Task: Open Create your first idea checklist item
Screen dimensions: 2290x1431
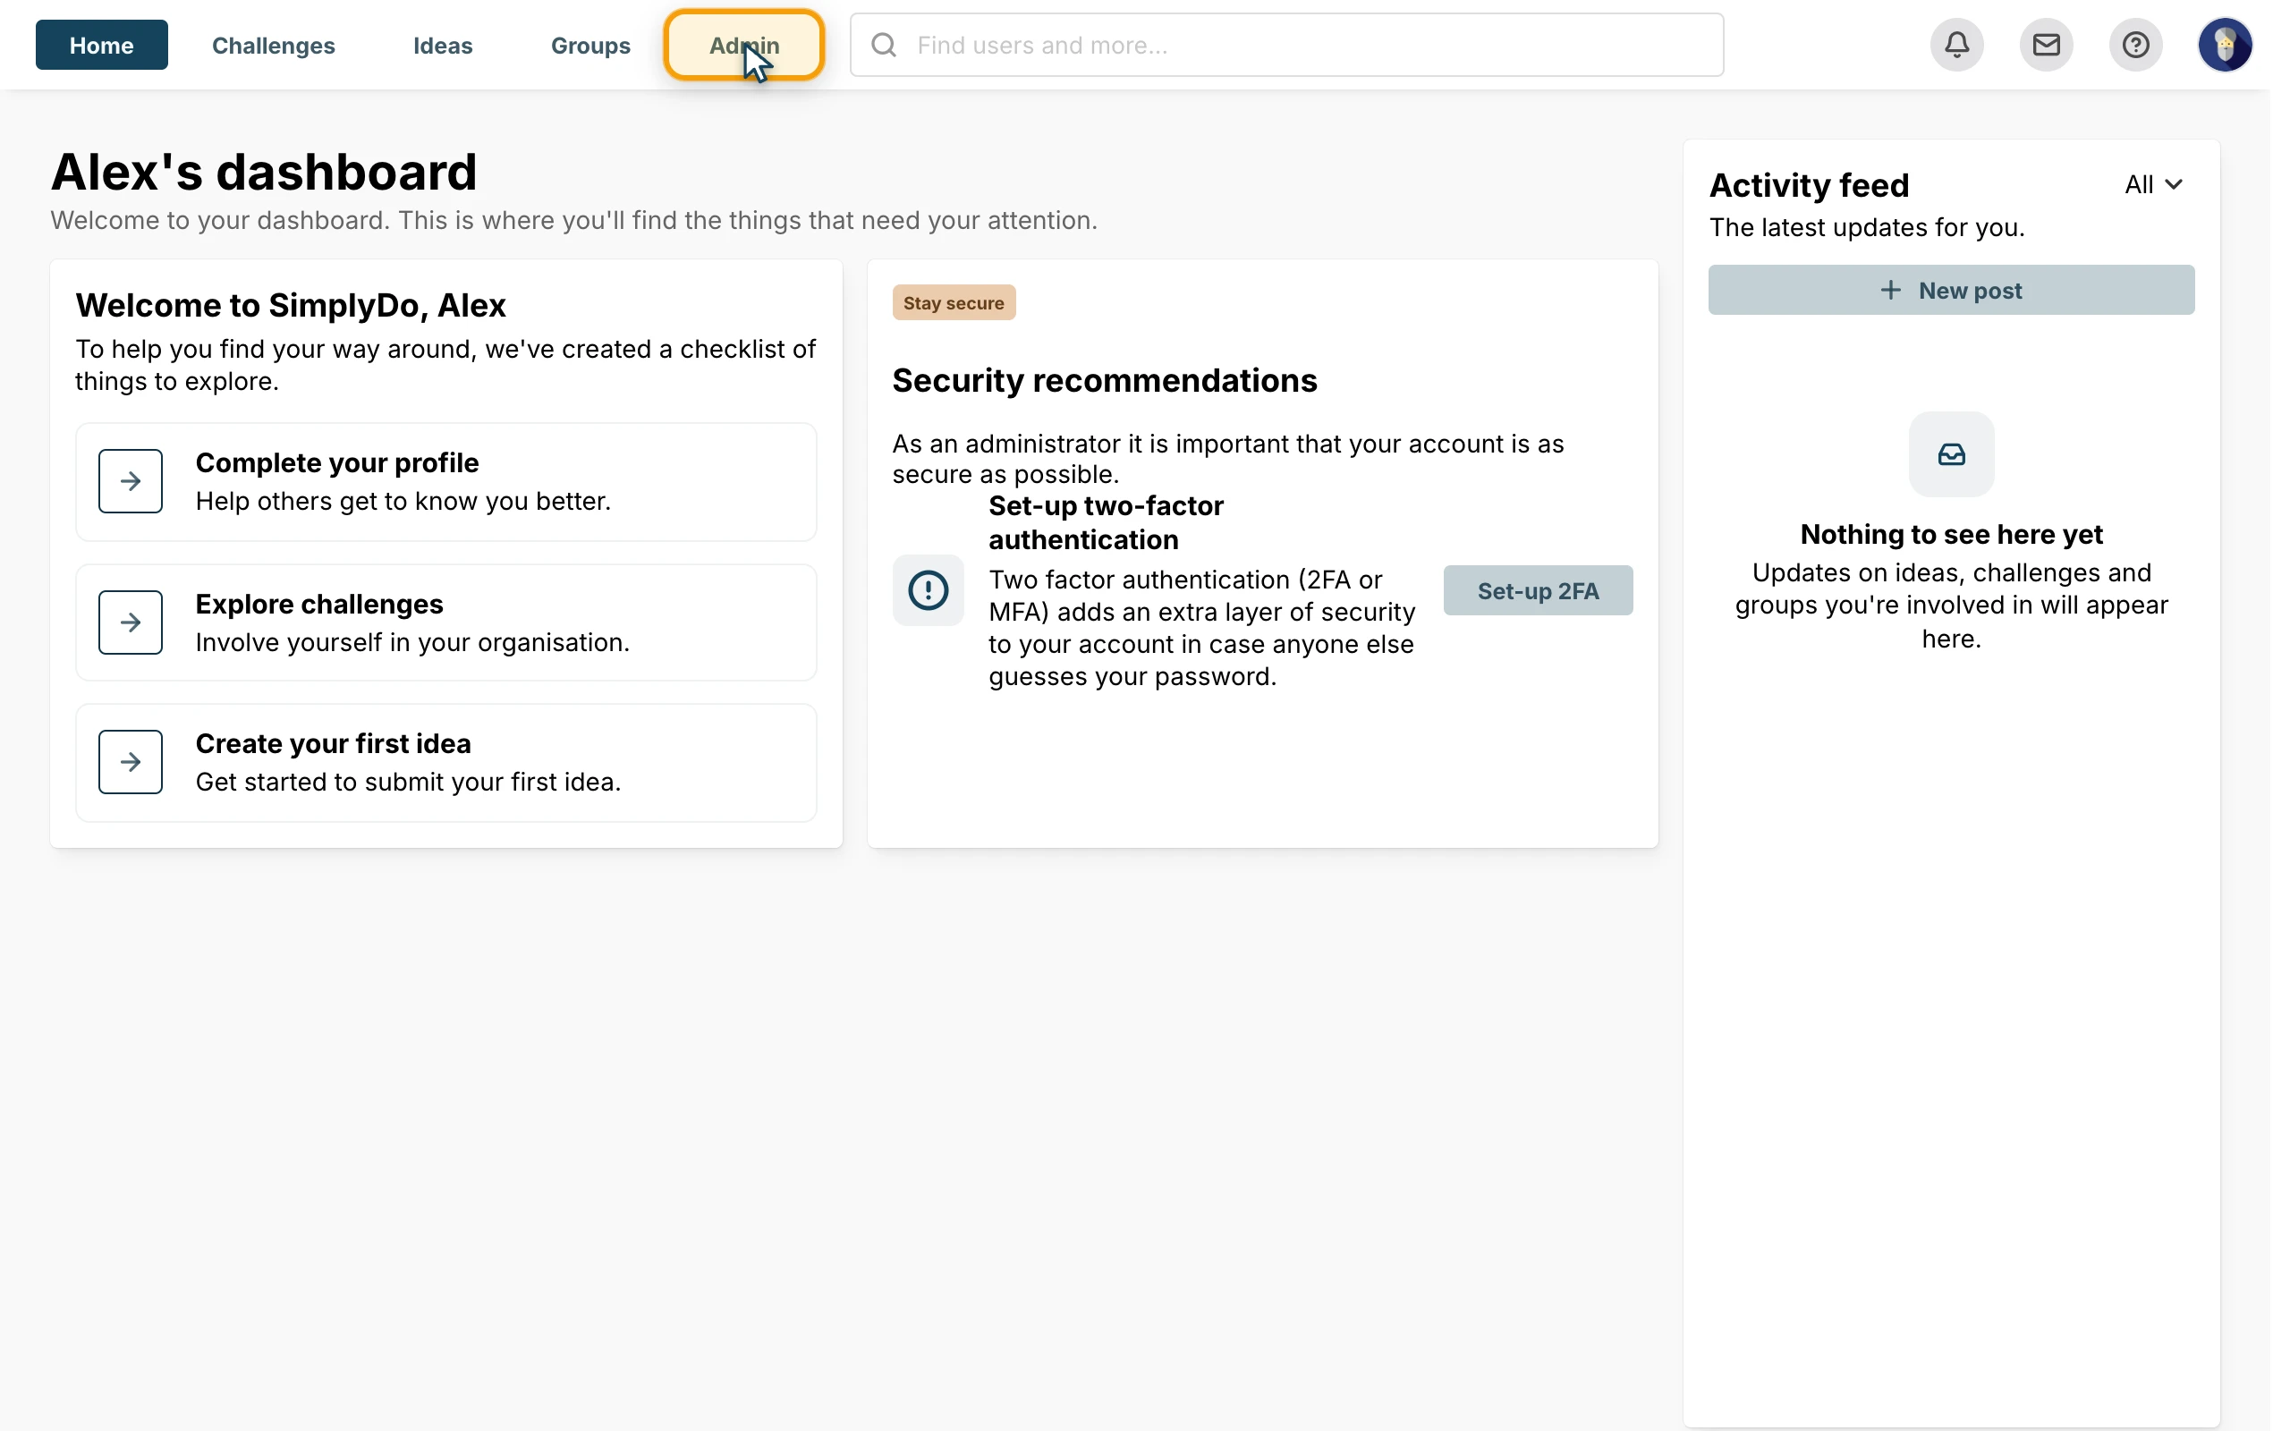Action: coord(445,763)
